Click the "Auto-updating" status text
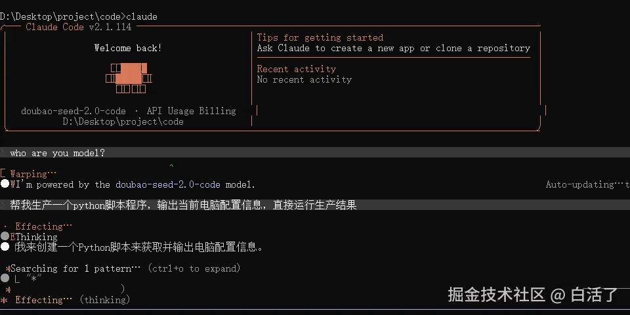Image resolution: width=630 pixels, height=315 pixels. point(584,184)
